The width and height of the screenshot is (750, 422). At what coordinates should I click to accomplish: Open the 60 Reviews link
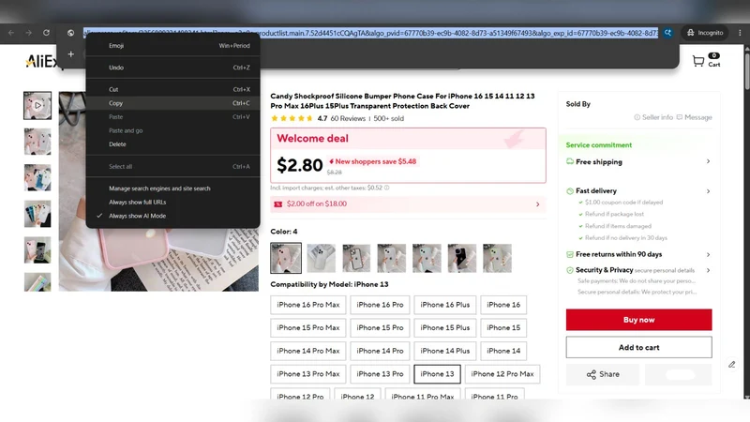[x=348, y=118]
